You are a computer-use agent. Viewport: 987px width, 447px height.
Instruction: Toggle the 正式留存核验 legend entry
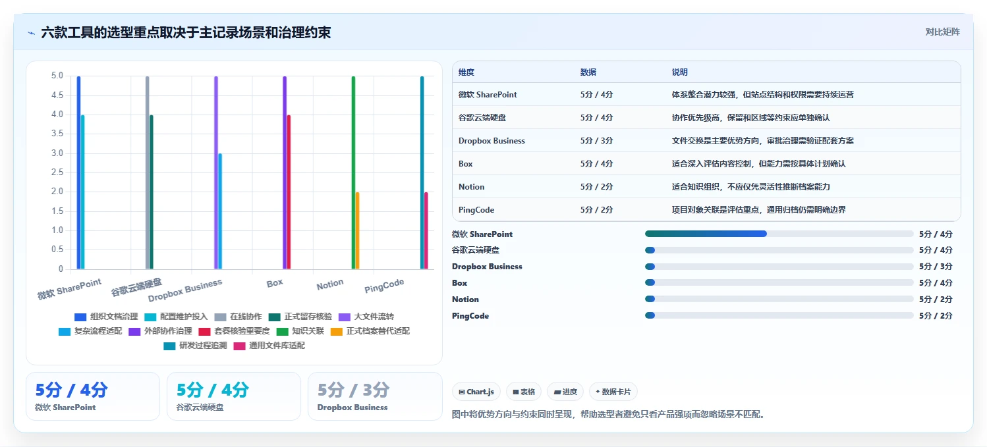coord(300,317)
